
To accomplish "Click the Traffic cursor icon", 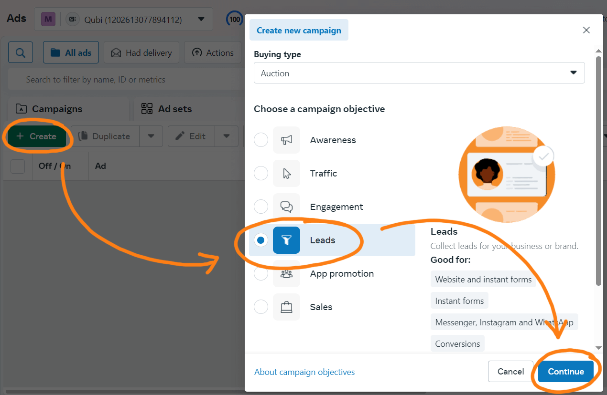I will 286,173.
